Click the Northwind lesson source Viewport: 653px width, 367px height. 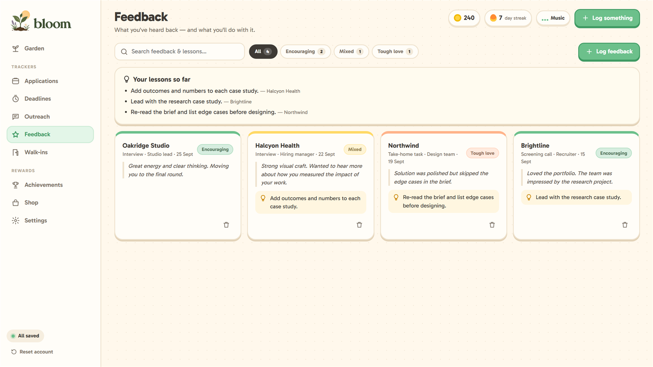(x=296, y=113)
